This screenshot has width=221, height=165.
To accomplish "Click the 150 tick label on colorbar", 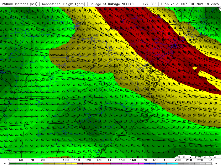I will pos(122,160).
